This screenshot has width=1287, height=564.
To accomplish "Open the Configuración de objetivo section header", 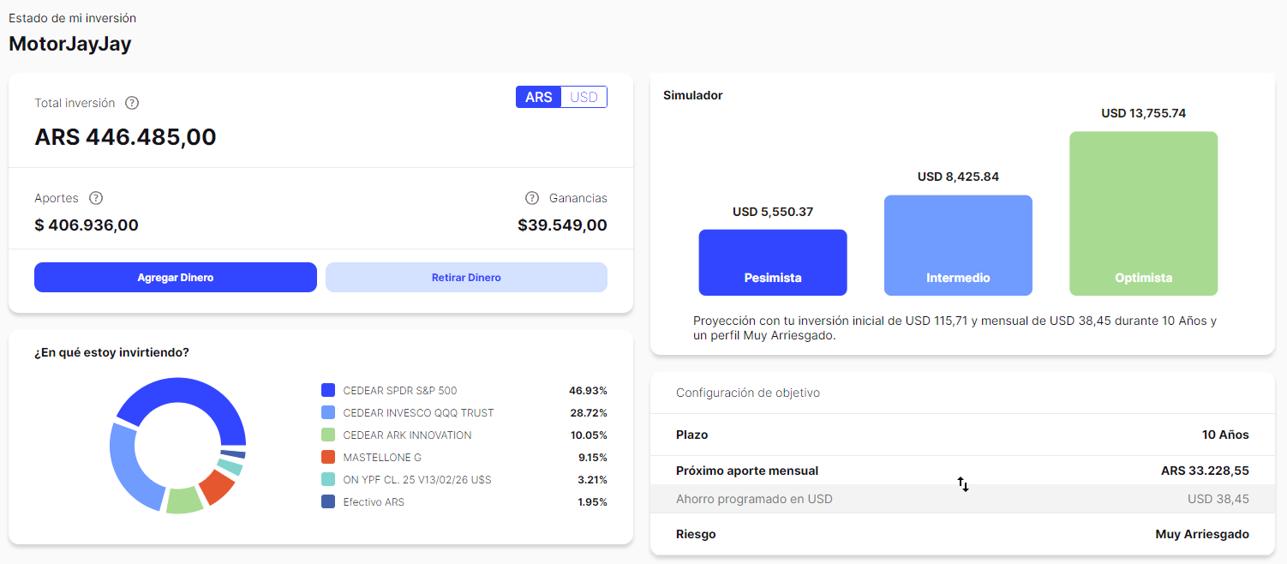I will (x=745, y=392).
